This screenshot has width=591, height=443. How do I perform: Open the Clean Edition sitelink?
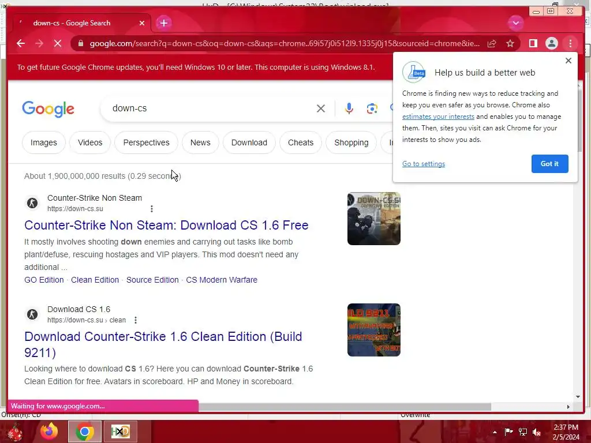[x=95, y=280]
